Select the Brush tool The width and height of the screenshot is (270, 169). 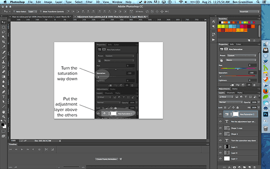click(3, 57)
